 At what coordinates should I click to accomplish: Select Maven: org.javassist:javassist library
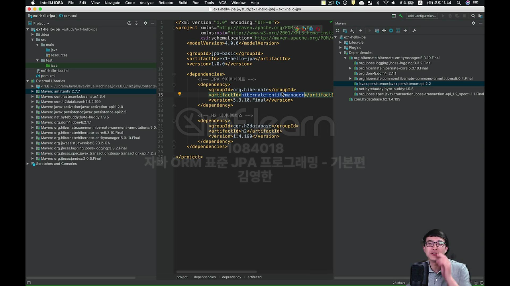click(75, 143)
